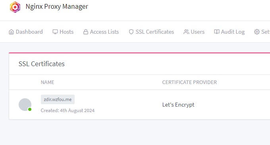Click the Settings gear icon

click(257, 32)
